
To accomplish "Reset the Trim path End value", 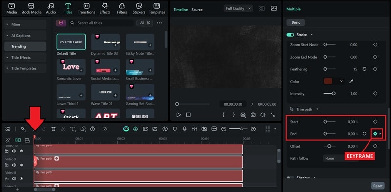I will pyautogui.click(x=364, y=134).
